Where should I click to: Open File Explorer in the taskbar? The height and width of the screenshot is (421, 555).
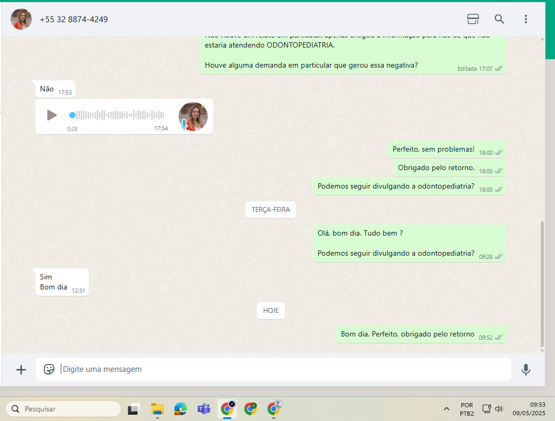click(157, 409)
